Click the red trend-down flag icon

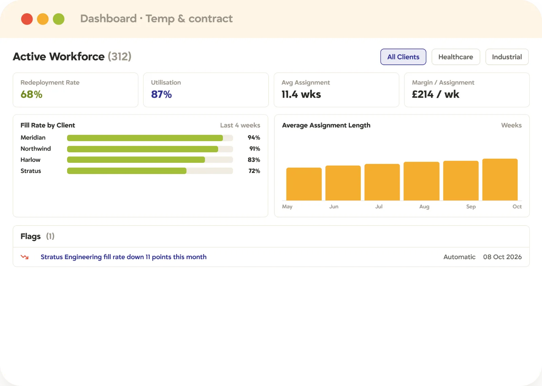tap(24, 257)
